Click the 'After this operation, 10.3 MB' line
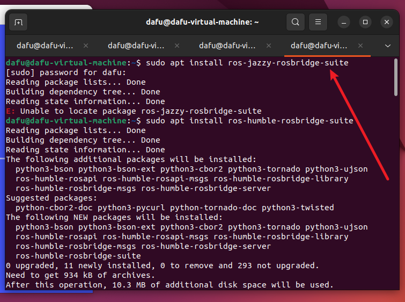Viewport: 405px width, 302px height. pyautogui.click(x=170, y=285)
